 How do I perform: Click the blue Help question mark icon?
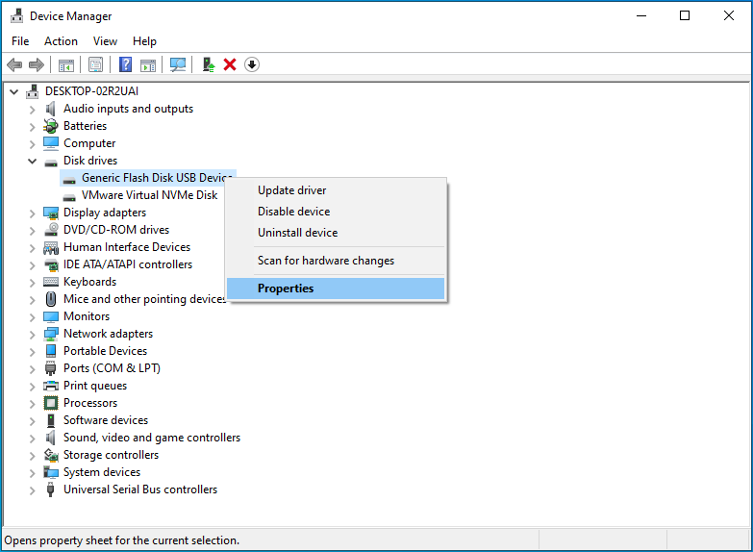tap(125, 64)
